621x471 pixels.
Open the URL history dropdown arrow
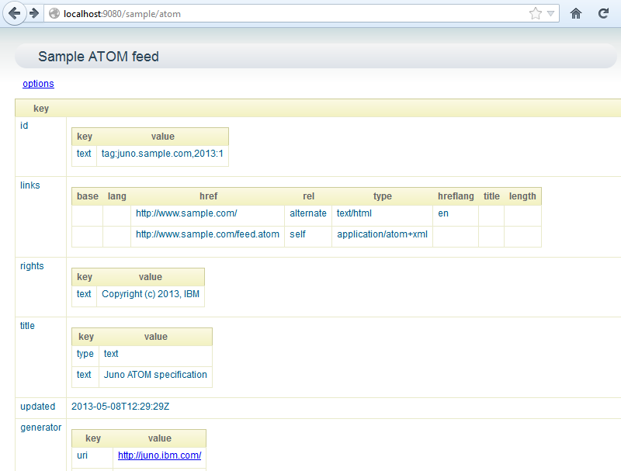[550, 13]
